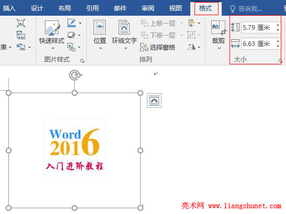Click the group objects icon
Screen dimensions: 286x214
(191, 35)
